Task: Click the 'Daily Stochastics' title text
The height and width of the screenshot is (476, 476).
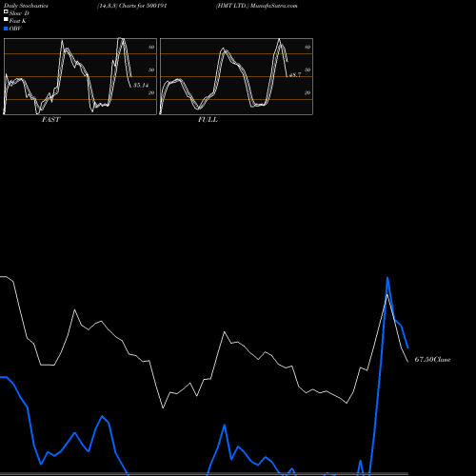Action: (x=26, y=6)
